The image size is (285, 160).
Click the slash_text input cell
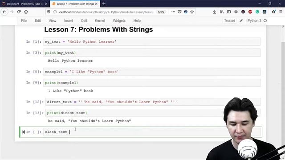152,132
